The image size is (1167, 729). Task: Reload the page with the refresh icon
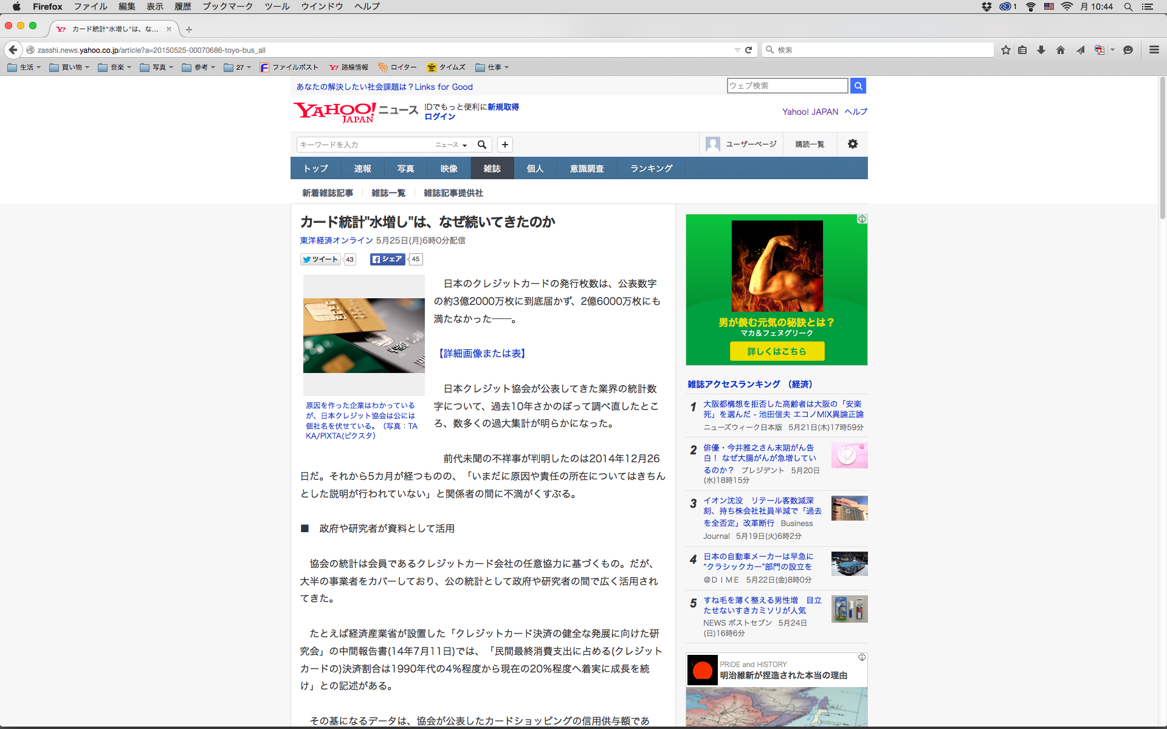[x=748, y=50]
